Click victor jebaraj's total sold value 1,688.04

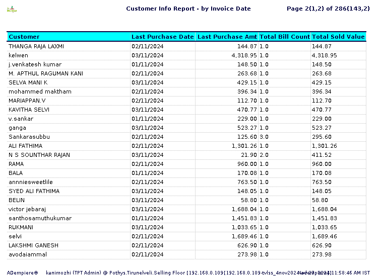(x=325, y=209)
